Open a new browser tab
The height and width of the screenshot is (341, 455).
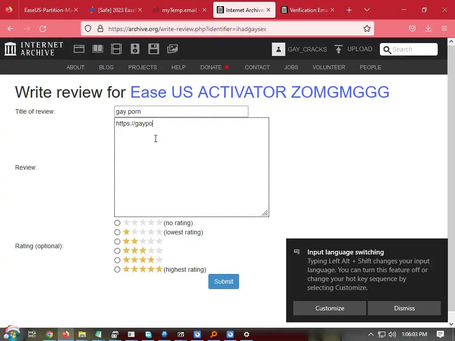point(349,10)
